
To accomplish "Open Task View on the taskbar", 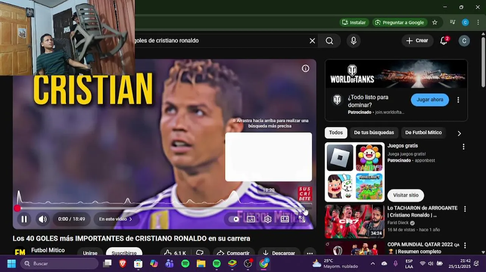I will pyautogui.click(x=107, y=264).
